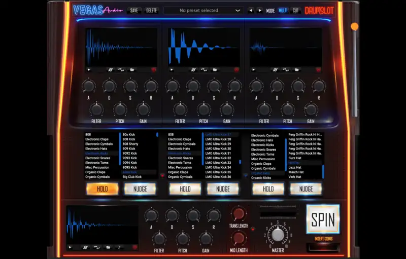Select 808 Shorty in first slot sample list

(130, 144)
